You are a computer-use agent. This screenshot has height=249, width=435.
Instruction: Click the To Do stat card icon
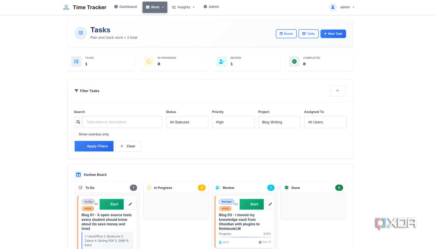click(x=76, y=61)
